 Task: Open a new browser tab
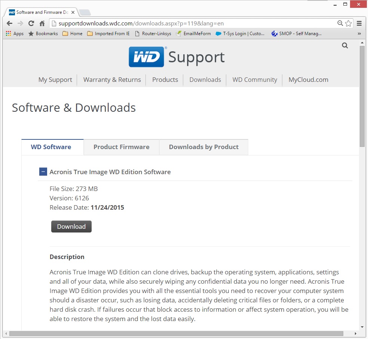85,12
